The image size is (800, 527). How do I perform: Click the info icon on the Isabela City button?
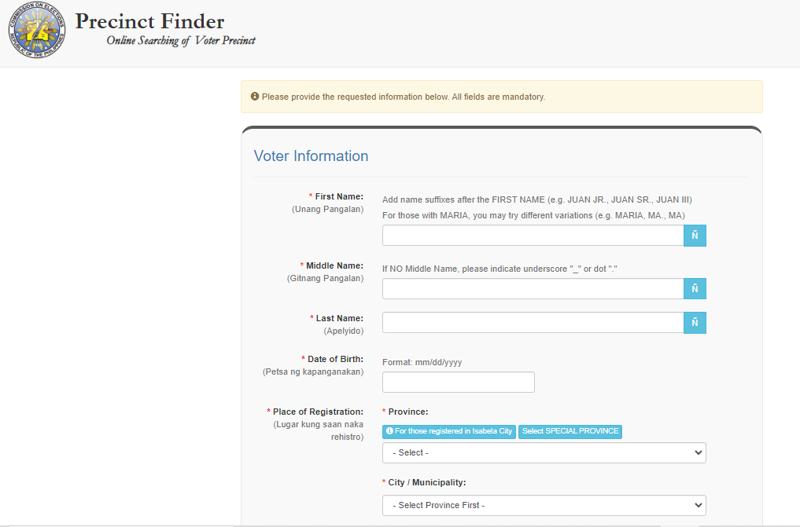[x=390, y=431]
